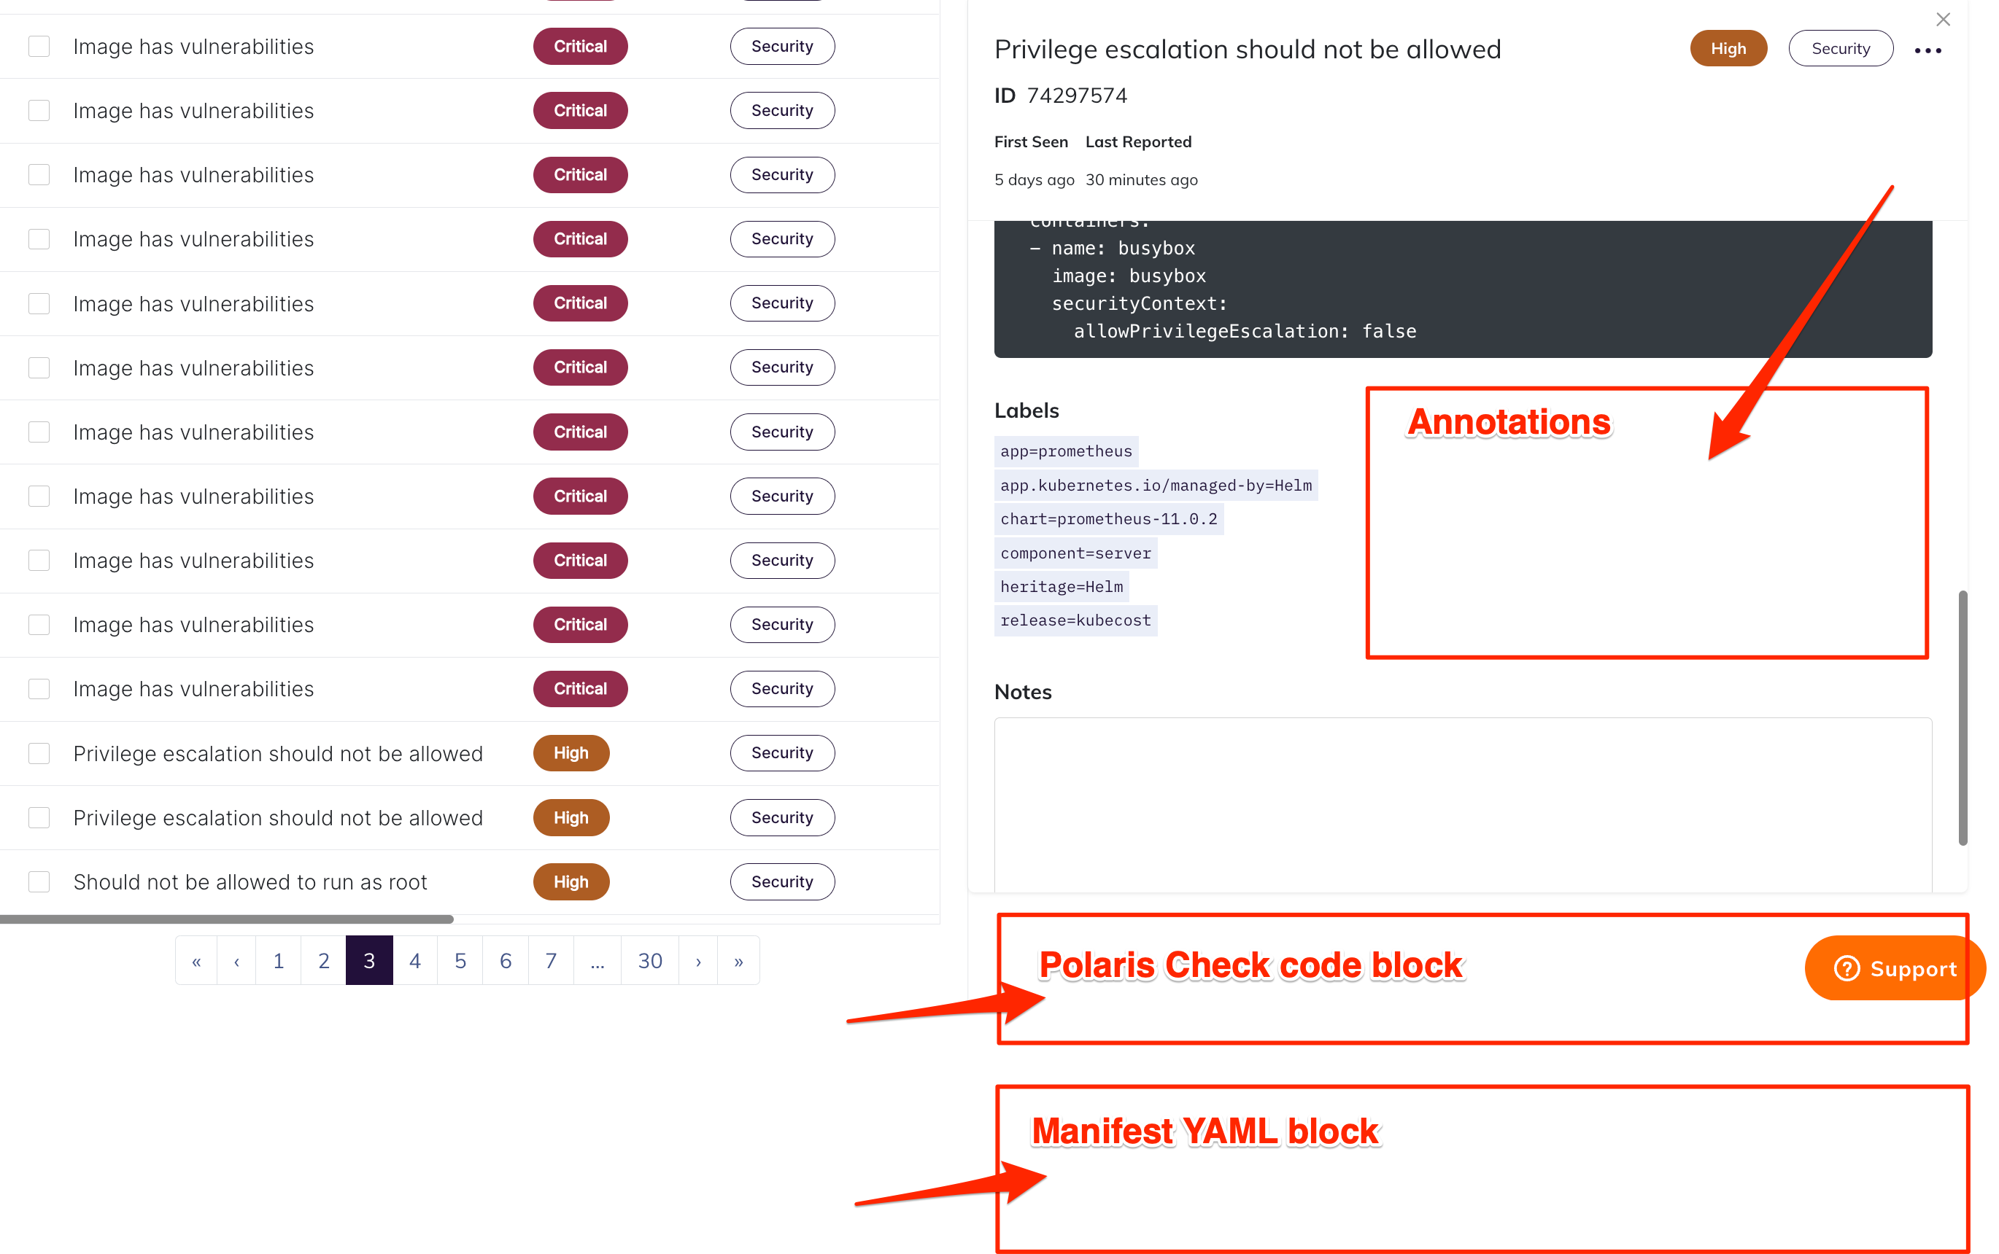This screenshot has height=1254, width=1999.
Task: Open the three-dot overflow actions menu
Action: [1927, 50]
